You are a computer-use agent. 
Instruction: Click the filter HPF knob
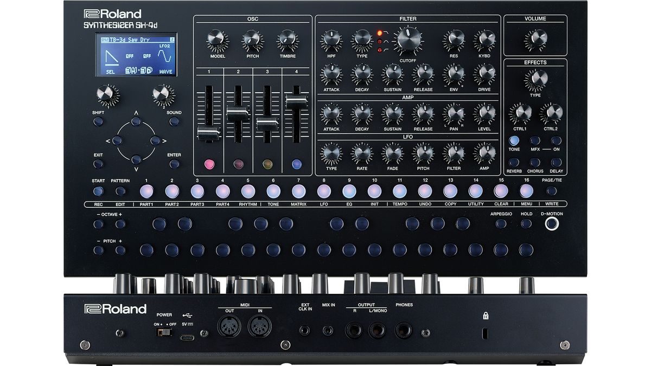pos(331,40)
